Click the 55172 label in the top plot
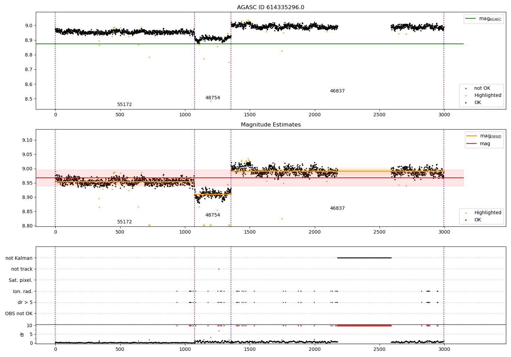Screen dimensions: 511x357 point(125,105)
